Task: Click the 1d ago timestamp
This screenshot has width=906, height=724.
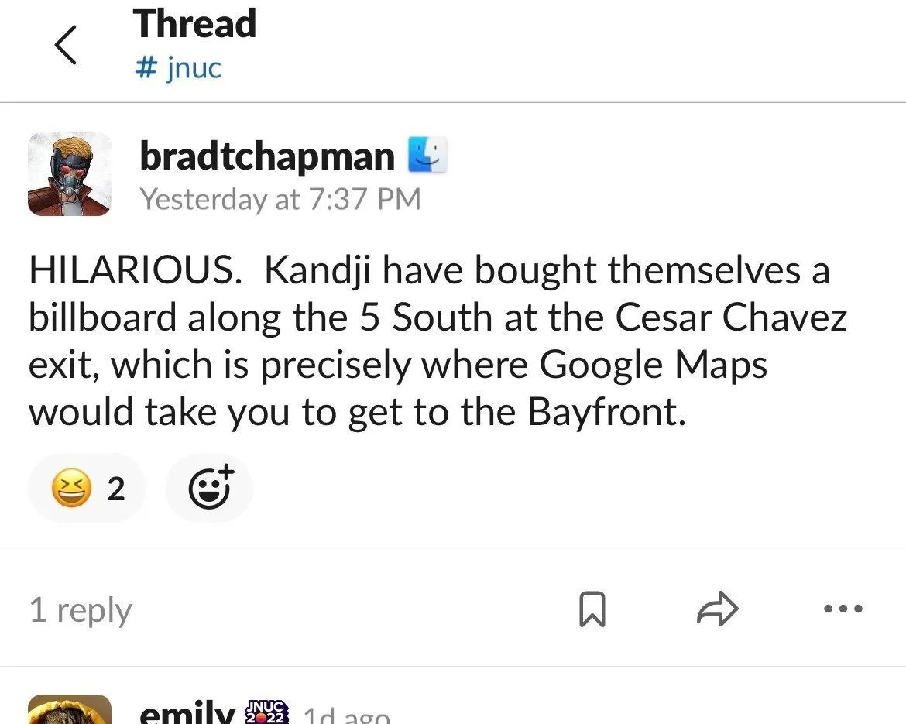Action: tap(347, 715)
